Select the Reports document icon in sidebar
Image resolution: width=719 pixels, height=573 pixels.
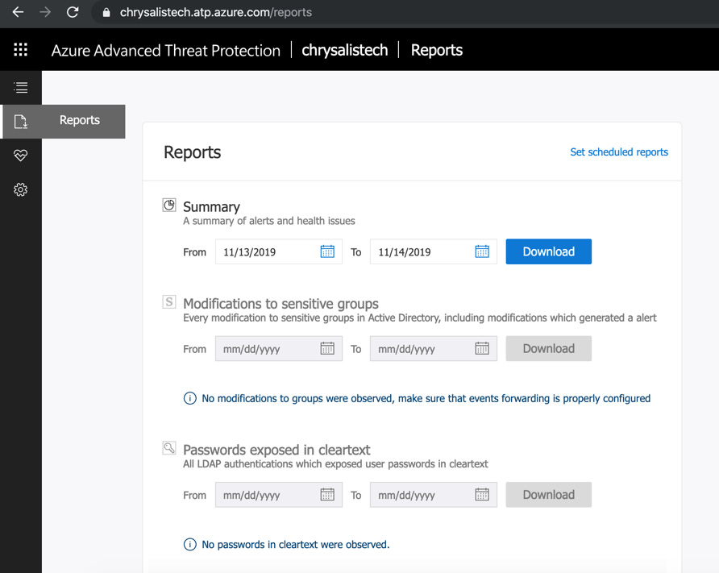coord(21,122)
